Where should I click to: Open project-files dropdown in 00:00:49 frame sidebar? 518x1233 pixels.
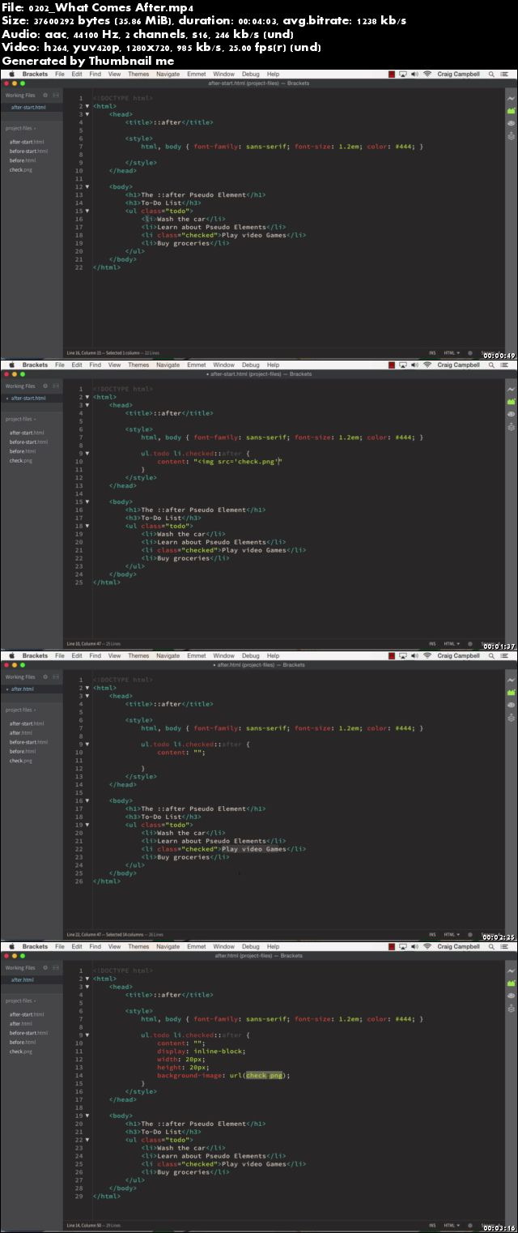coord(21,128)
